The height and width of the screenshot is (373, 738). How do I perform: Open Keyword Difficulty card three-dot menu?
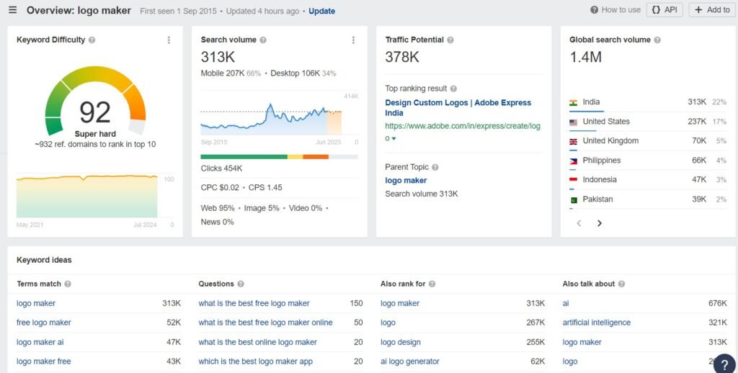pos(169,40)
